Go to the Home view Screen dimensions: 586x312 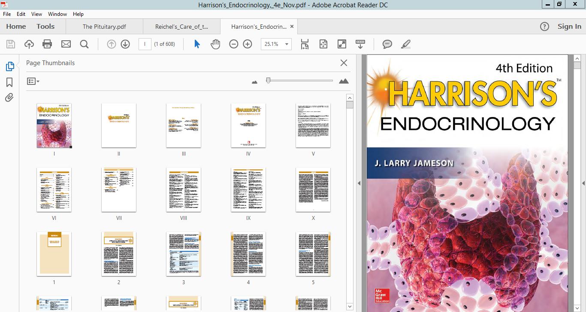(16, 27)
